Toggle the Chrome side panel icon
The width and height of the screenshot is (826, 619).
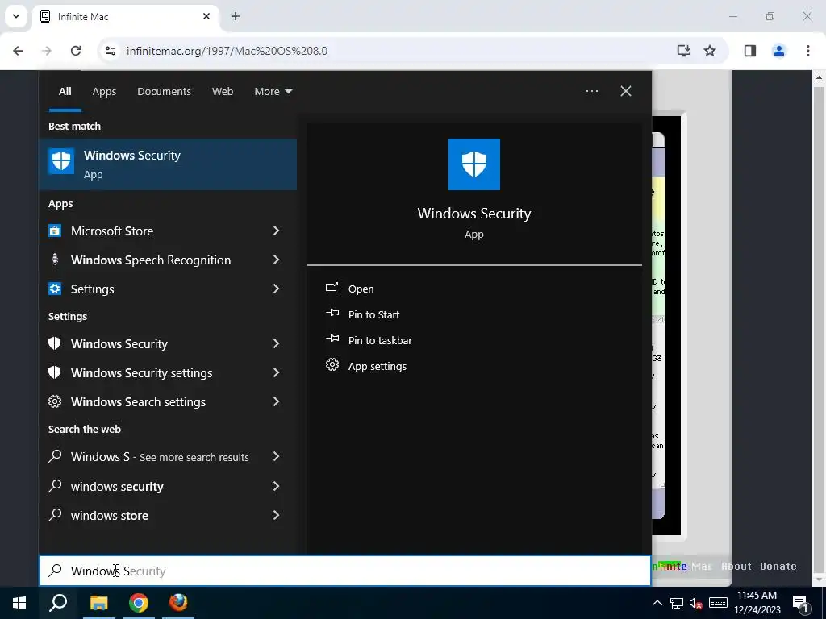click(749, 51)
